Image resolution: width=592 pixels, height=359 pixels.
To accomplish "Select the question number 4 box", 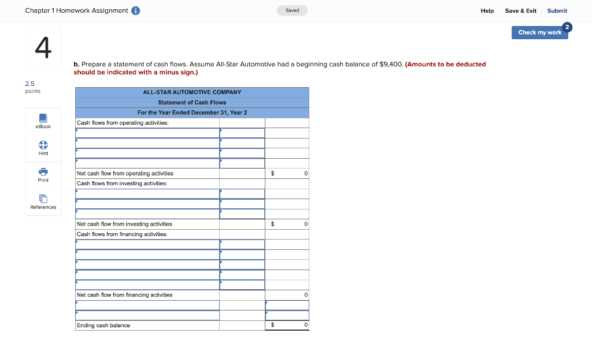I will pyautogui.click(x=43, y=47).
